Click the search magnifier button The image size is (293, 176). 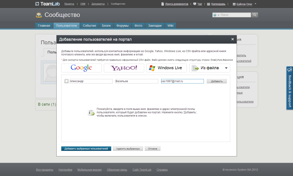pyautogui.click(x=255, y=15)
